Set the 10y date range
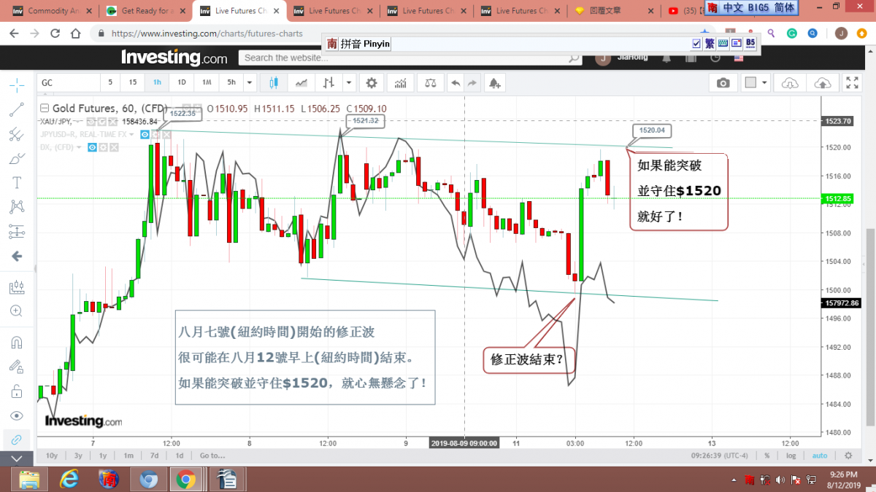The width and height of the screenshot is (876, 492). click(51, 456)
